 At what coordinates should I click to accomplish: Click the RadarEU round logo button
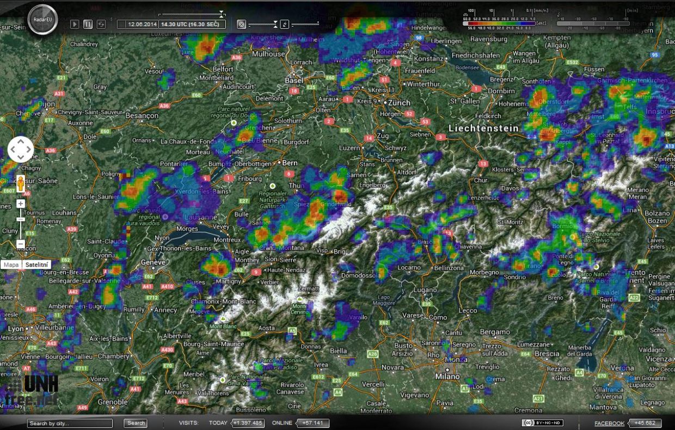click(x=42, y=20)
